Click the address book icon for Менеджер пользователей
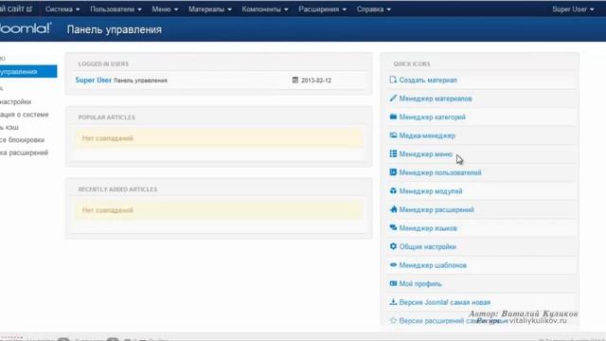This screenshot has width=606, height=341. (393, 172)
